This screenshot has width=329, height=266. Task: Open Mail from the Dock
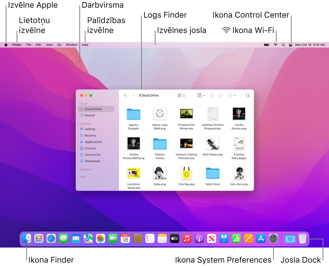pos(76,238)
